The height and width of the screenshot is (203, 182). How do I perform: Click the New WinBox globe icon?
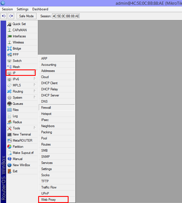pos(9,165)
